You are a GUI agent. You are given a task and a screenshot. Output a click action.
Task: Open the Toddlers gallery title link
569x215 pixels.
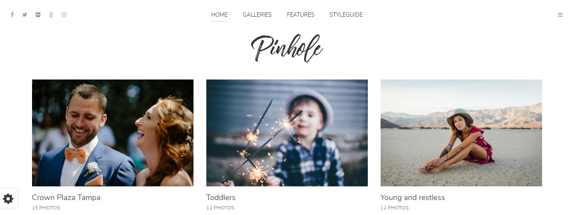221,197
